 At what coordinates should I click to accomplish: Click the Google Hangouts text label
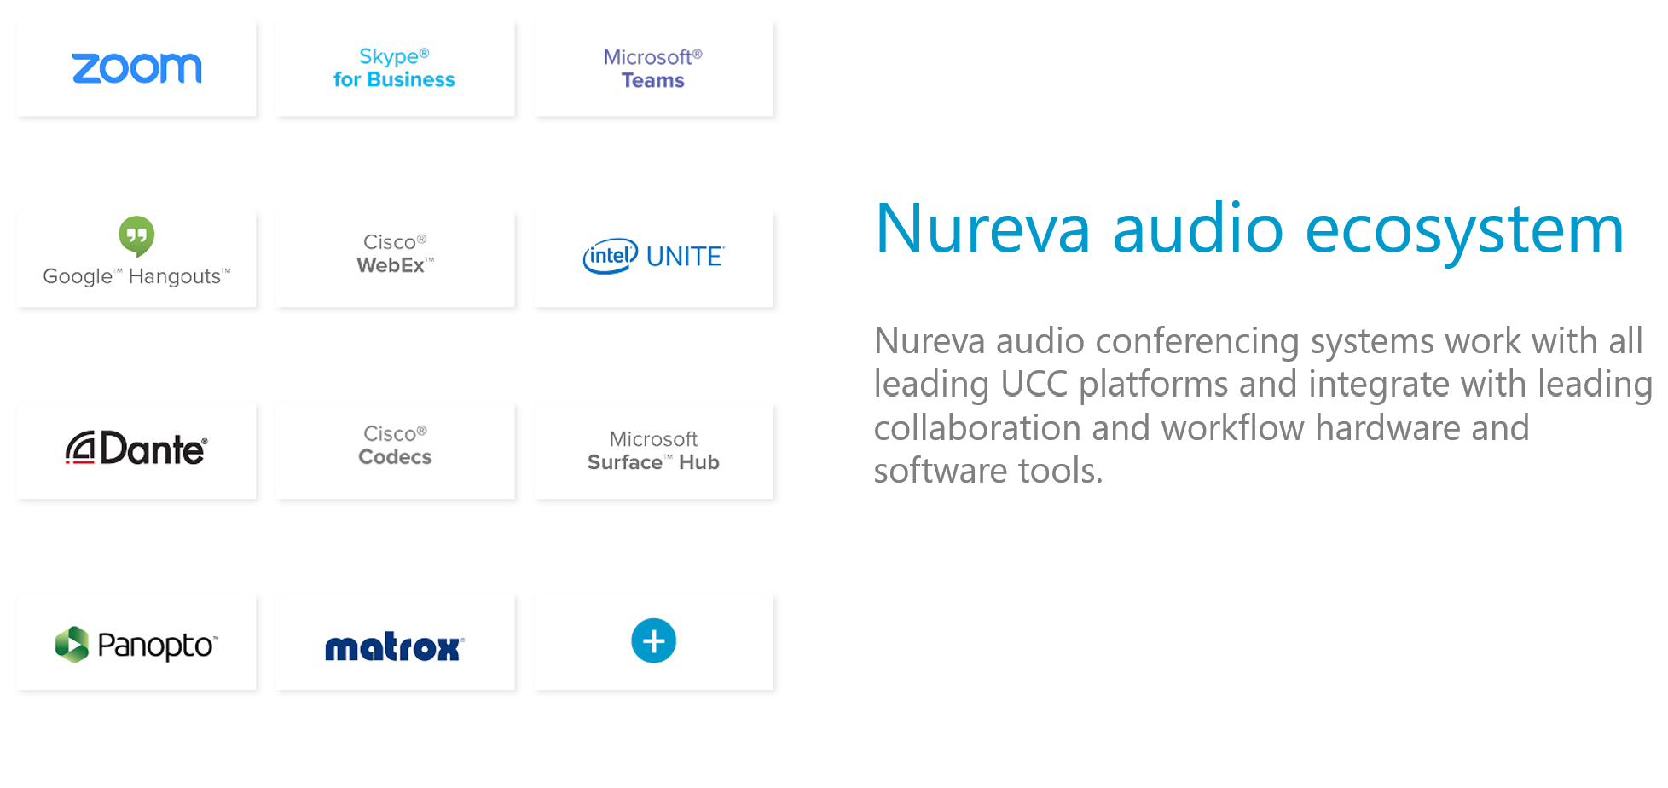click(136, 276)
